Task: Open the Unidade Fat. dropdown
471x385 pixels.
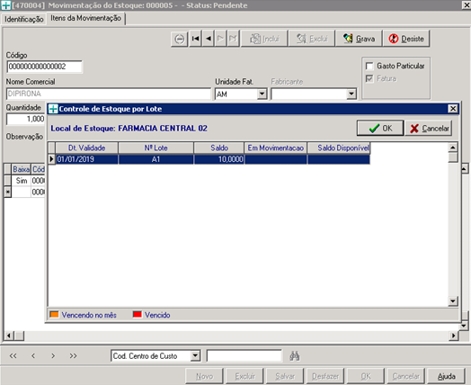Action: [x=262, y=94]
